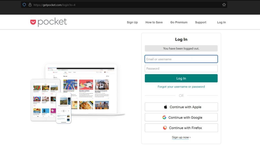
Task: Choose Continue with Google
Action: tap(181, 117)
